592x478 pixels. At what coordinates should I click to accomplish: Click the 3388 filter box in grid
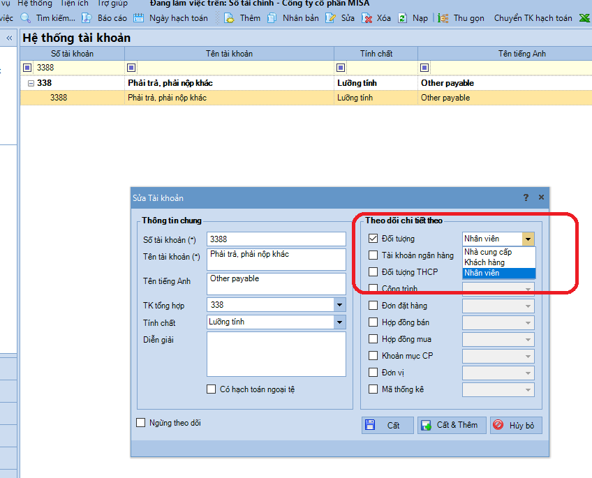pos(78,68)
